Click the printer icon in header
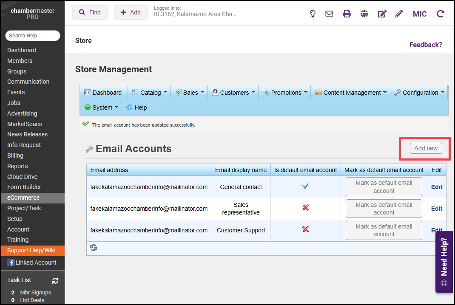455x305 pixels. (347, 14)
